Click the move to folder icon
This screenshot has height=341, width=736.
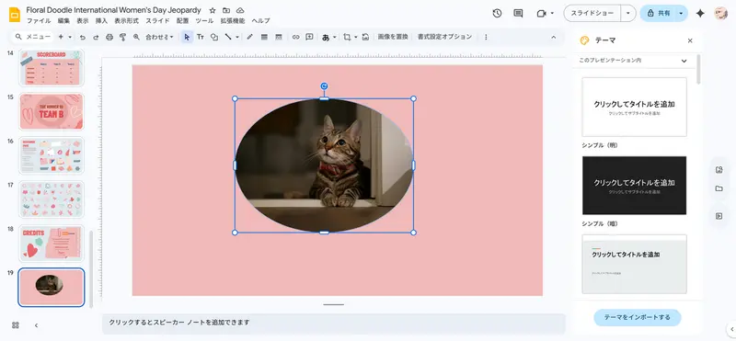(226, 10)
